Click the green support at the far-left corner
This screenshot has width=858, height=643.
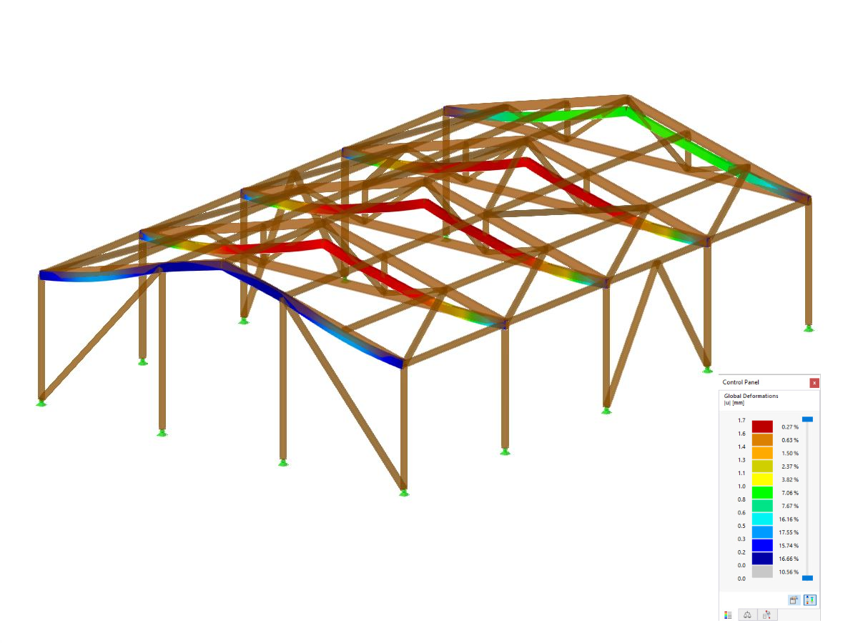click(39, 403)
